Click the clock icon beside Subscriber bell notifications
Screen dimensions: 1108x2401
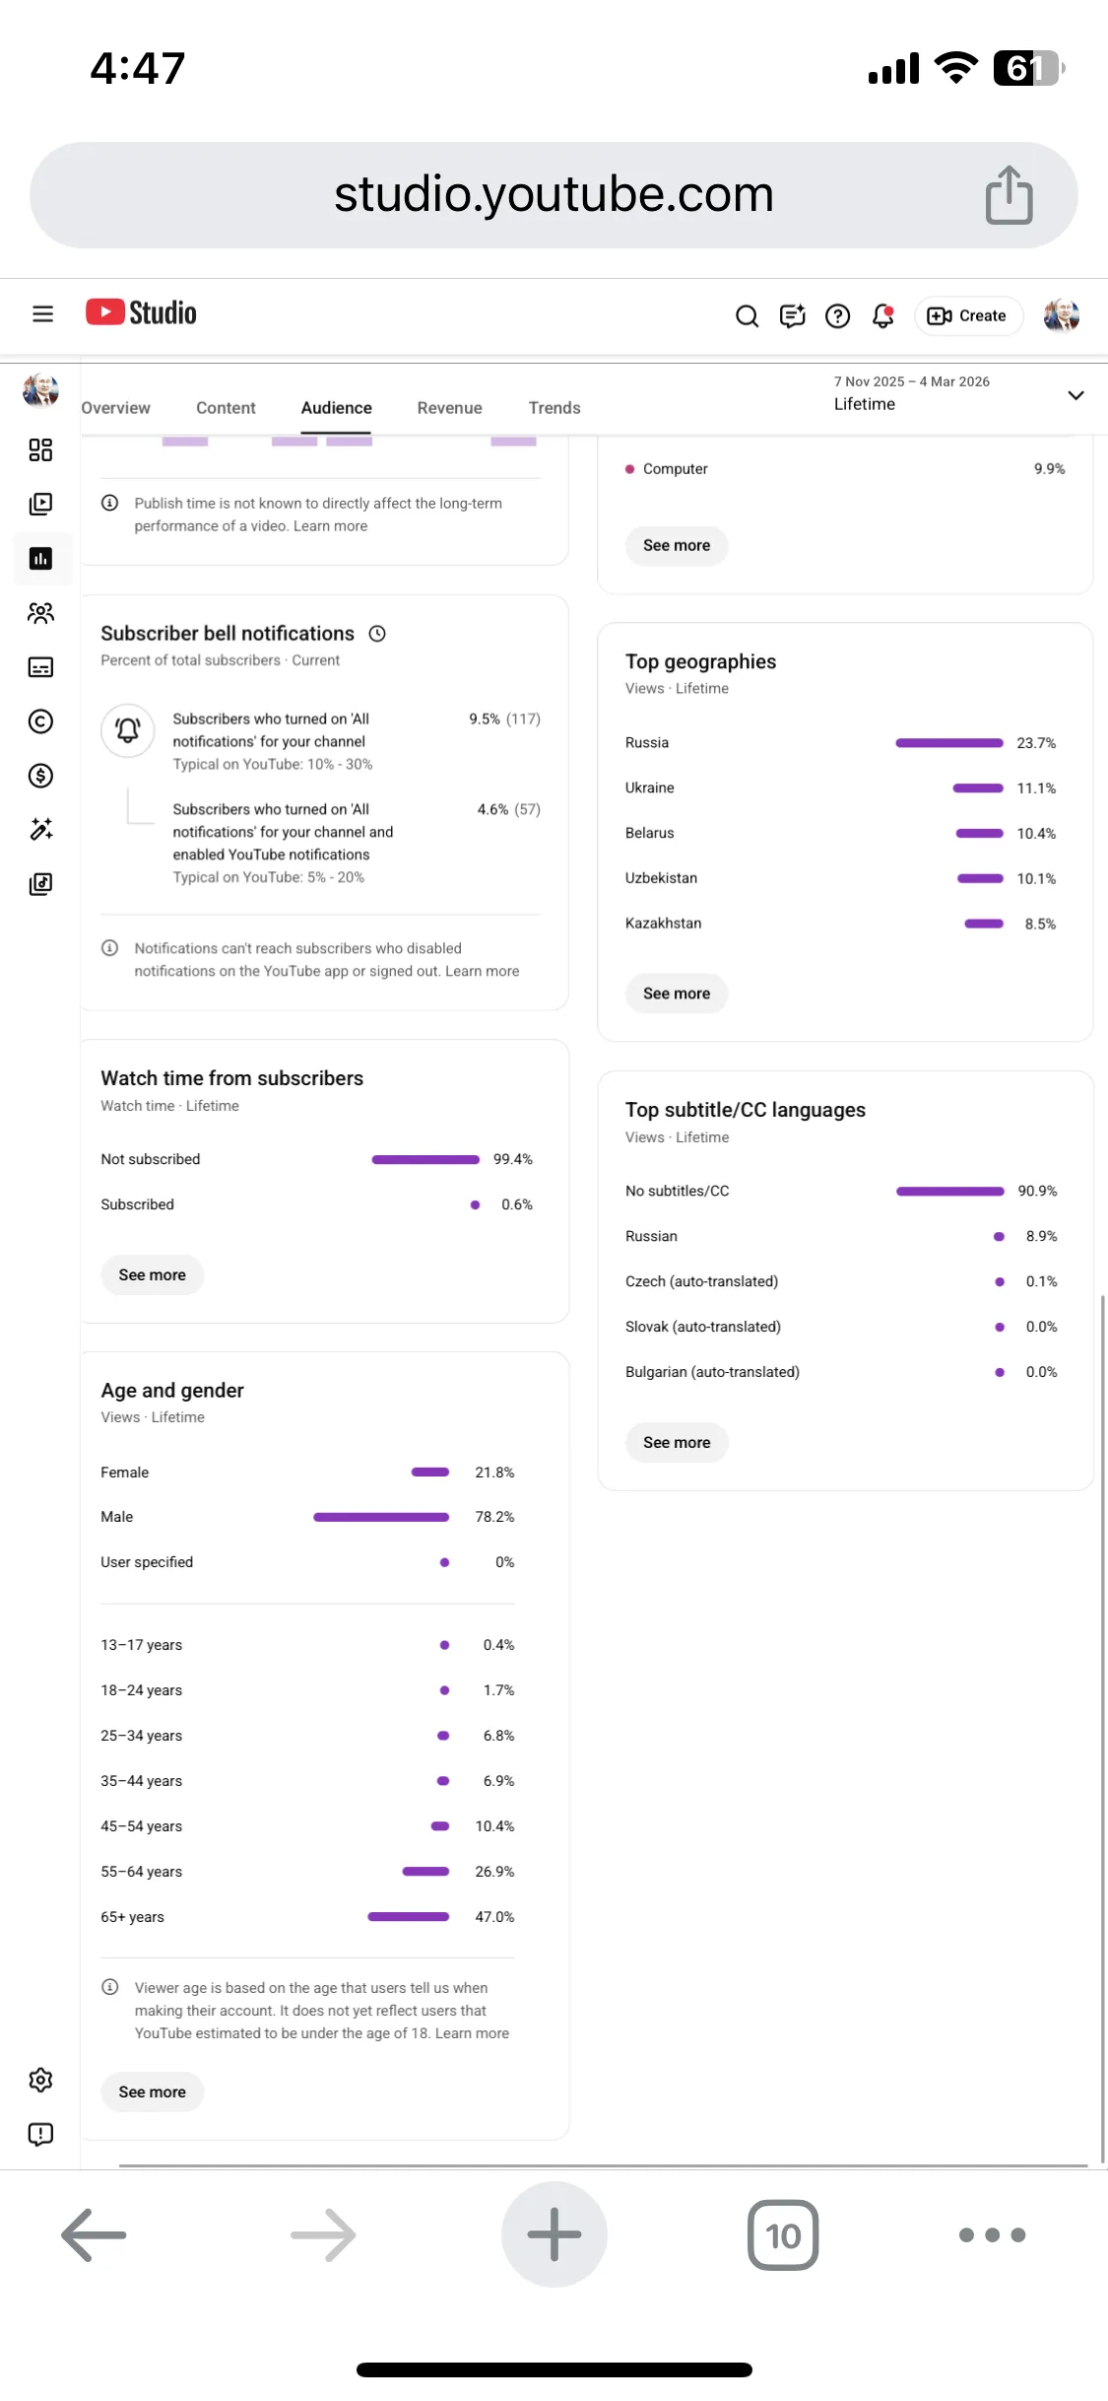(x=377, y=634)
